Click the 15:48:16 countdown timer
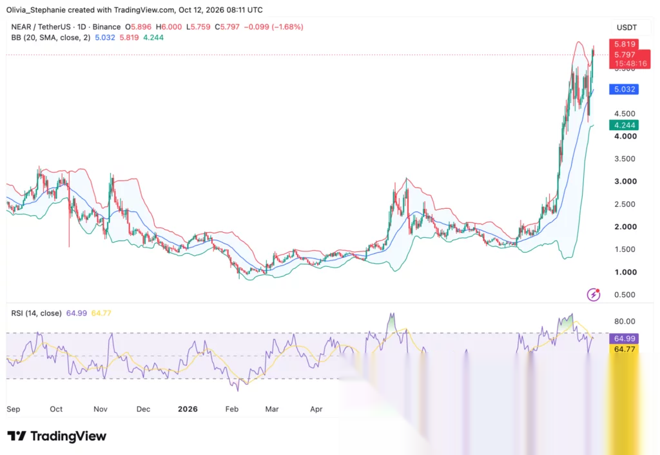 click(x=630, y=64)
